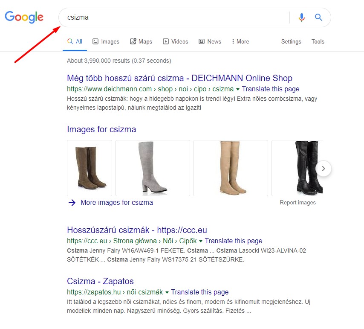Translate the ccc.eu result page

pos(234,241)
